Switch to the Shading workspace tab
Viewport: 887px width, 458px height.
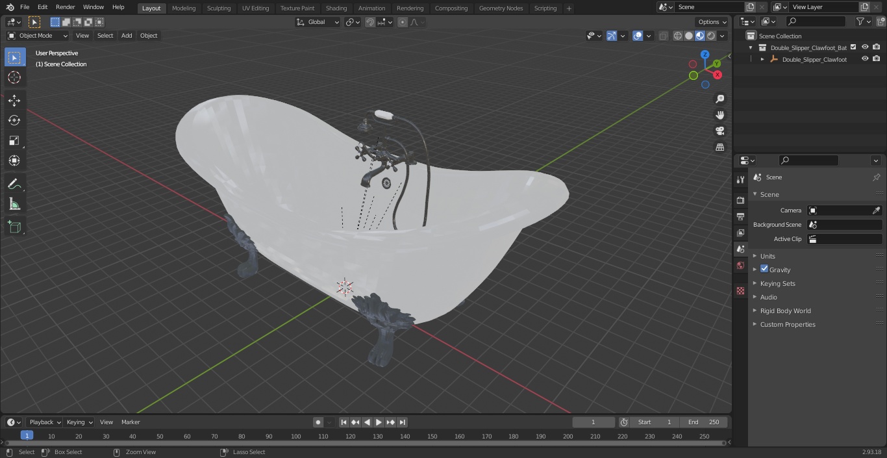(x=336, y=8)
